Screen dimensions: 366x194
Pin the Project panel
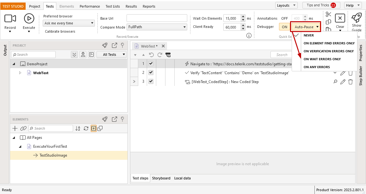point(122,45)
